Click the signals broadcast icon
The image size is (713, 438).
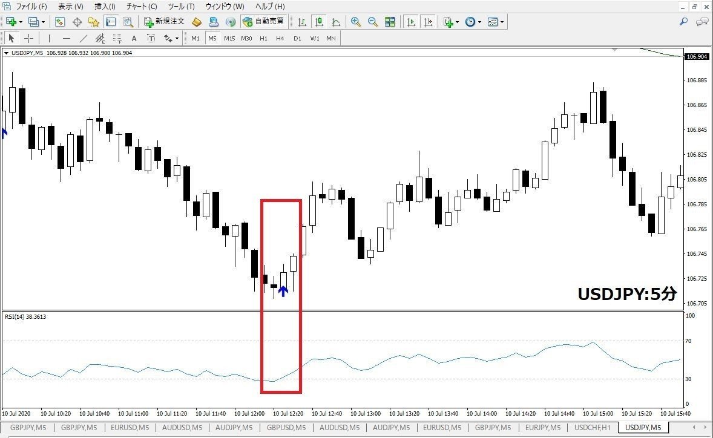click(231, 22)
